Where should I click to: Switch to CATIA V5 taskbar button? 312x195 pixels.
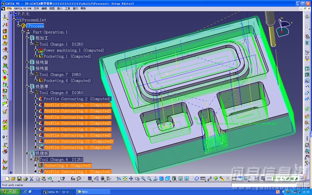click(59, 192)
